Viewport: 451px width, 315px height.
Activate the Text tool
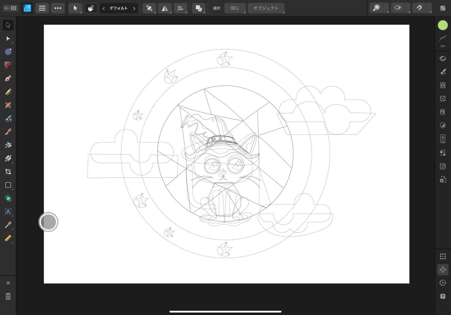[8, 212]
